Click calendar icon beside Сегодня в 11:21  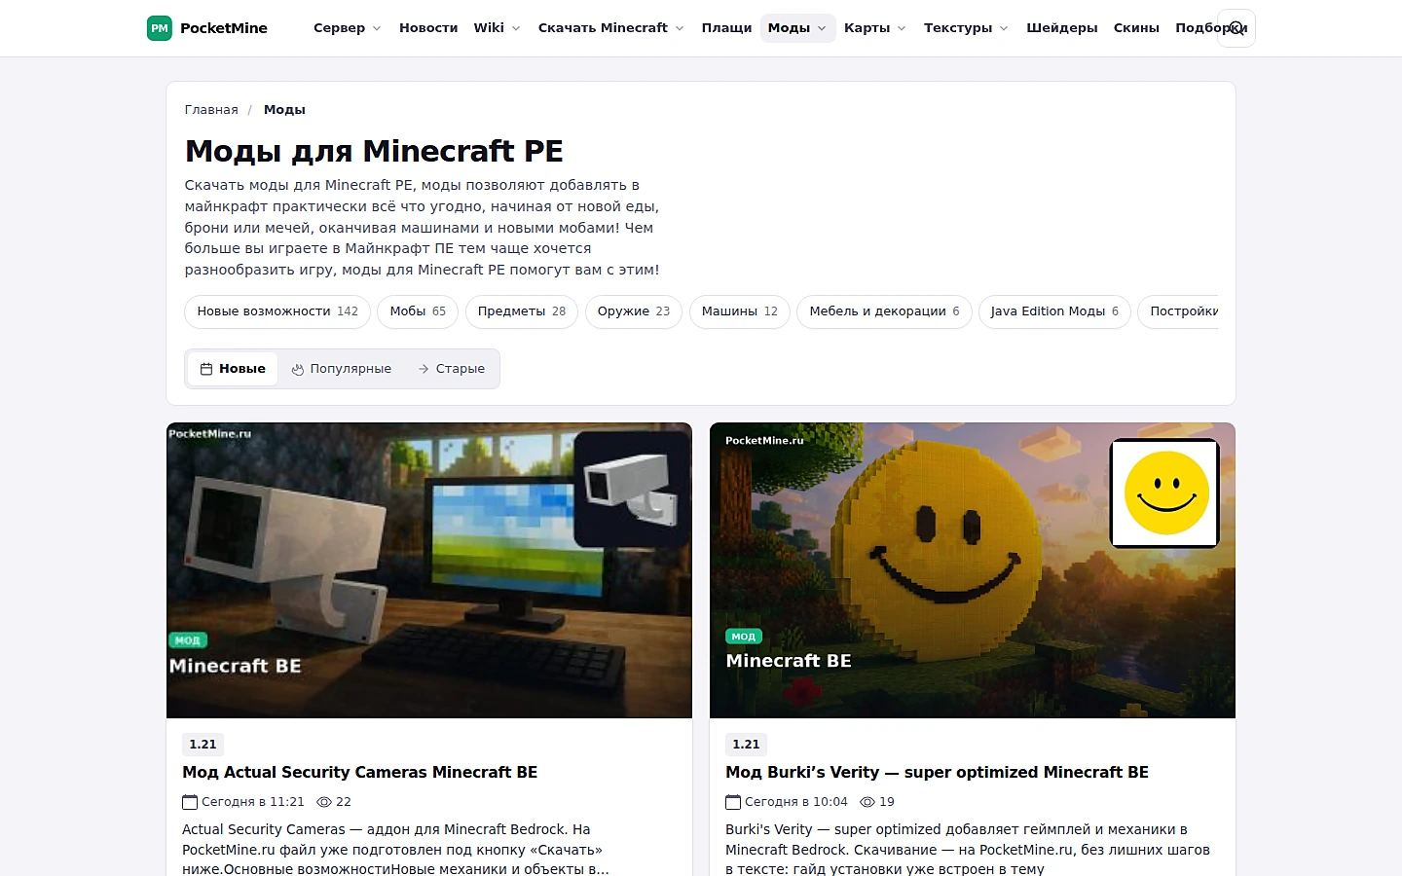click(x=190, y=802)
